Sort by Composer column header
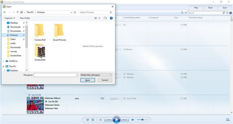The height and width of the screenshot is (124, 233). pos(154,17)
